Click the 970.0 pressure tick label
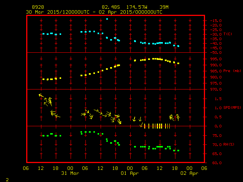This screenshot has height=182, width=243. pos(216,89)
